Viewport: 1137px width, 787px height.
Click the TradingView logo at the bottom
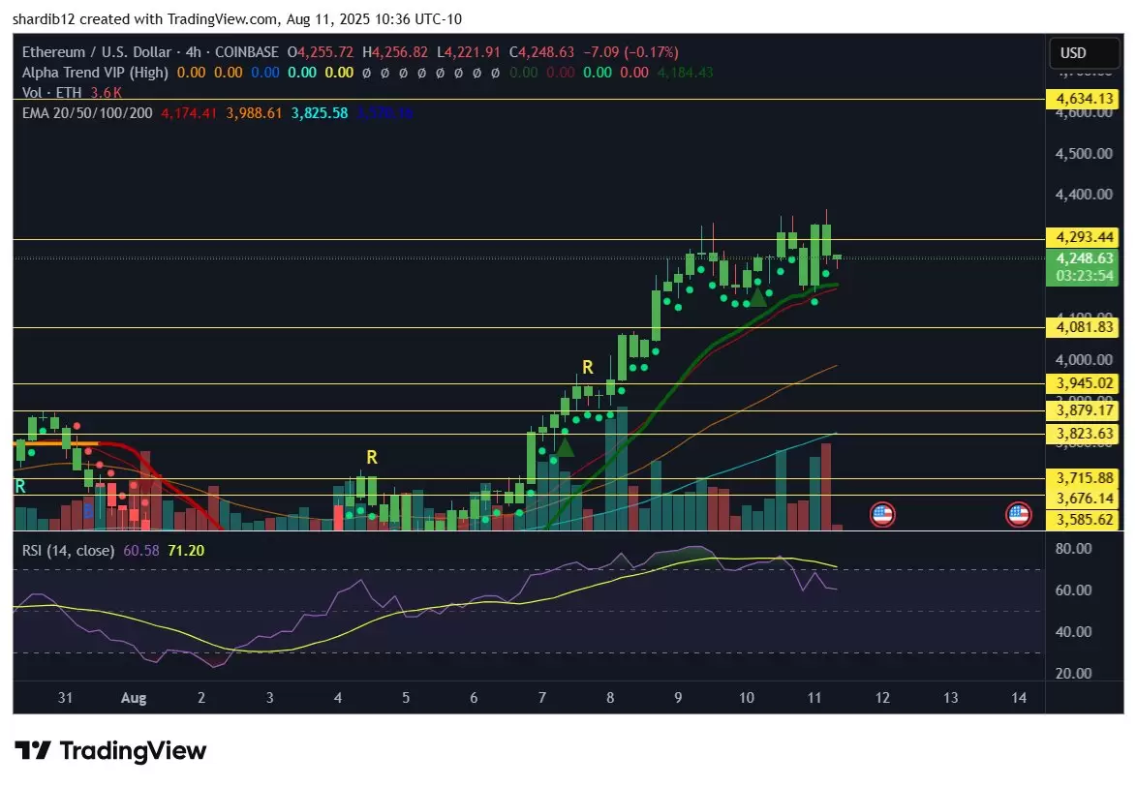coord(110,750)
